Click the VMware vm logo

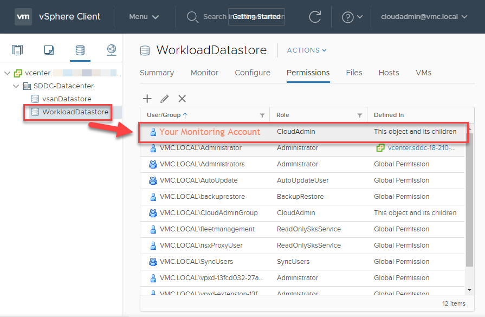coord(23,17)
